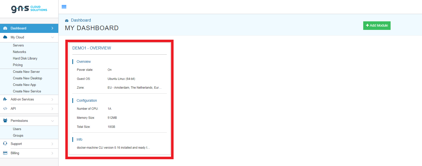422x166 pixels.
Task: Expand the API chevron
Action: tap(52, 109)
